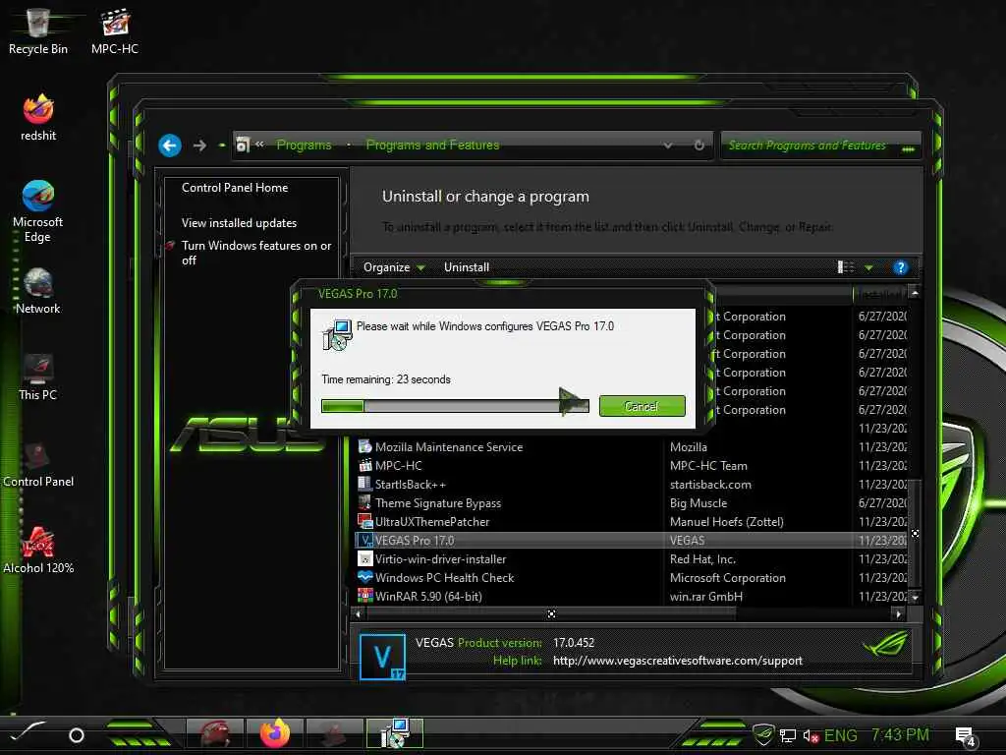Select the StartIsBack++ program row
The image size is (1006, 755).
point(632,484)
